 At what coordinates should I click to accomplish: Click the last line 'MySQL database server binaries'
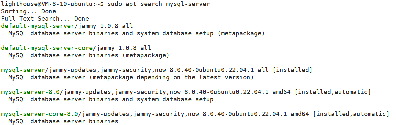pyautogui.click(x=63, y=121)
